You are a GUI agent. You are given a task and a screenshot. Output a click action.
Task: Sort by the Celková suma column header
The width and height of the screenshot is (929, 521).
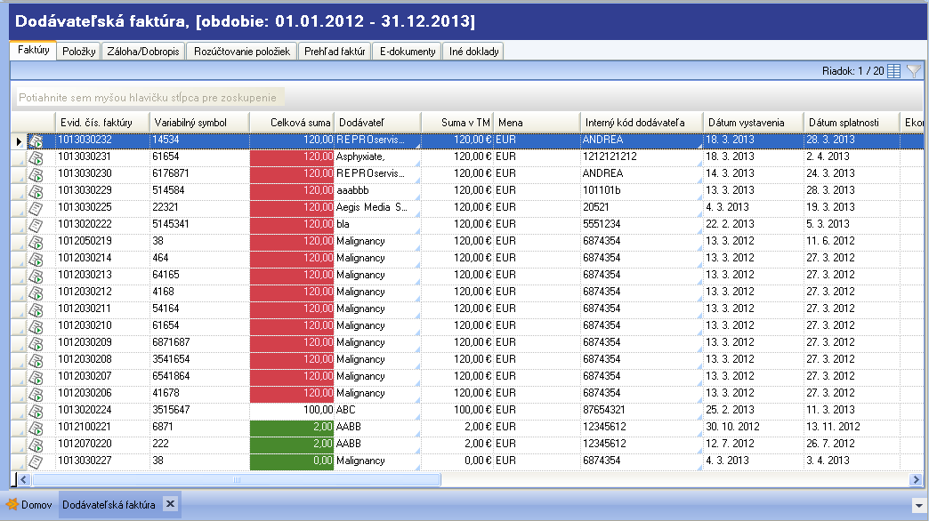click(292, 123)
